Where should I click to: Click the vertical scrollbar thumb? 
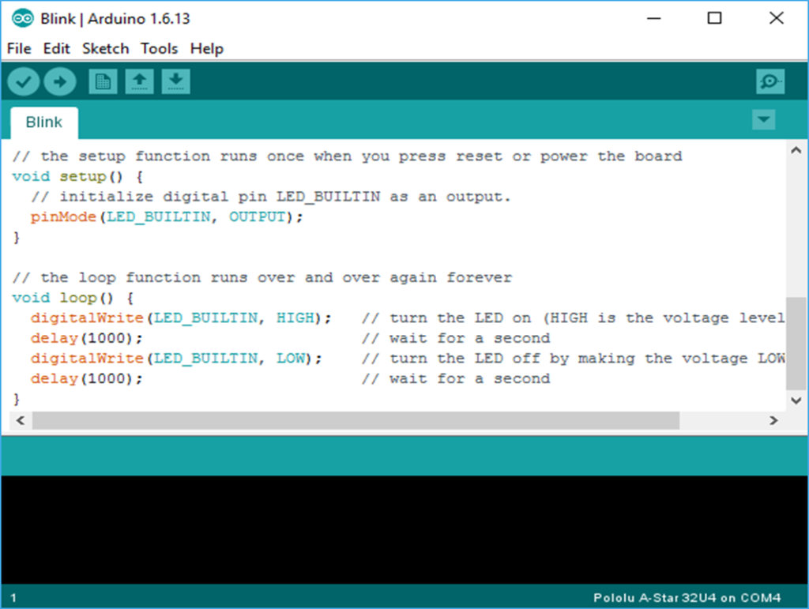tap(796, 344)
